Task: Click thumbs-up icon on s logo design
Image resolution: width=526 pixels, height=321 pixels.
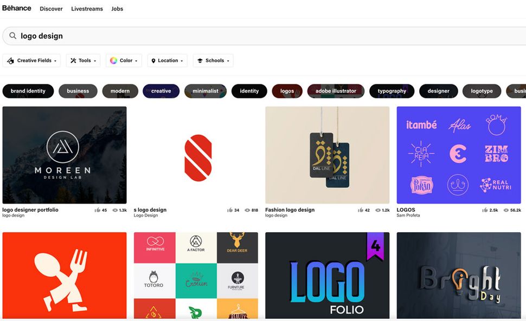Action: 230,210
